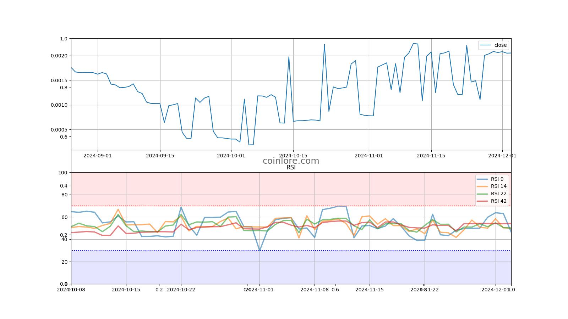Click the 'RSI 42' legend label

(499, 201)
